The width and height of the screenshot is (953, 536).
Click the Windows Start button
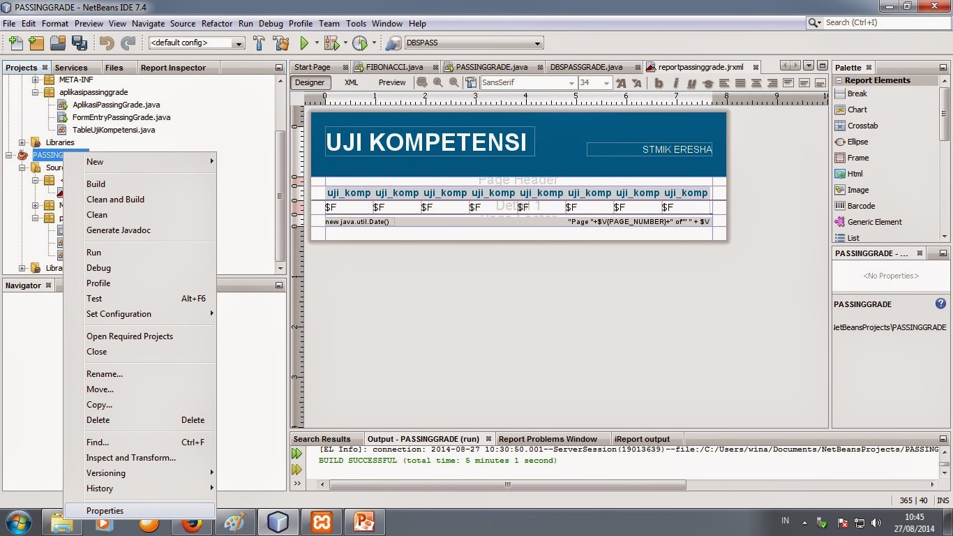[17, 522]
